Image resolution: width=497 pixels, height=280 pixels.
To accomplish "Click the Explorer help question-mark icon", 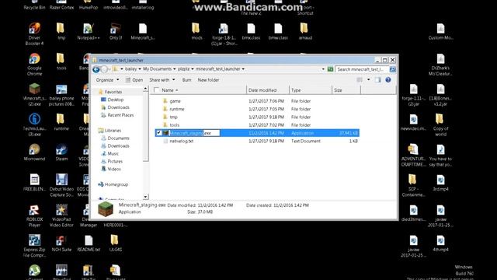I will (x=388, y=80).
